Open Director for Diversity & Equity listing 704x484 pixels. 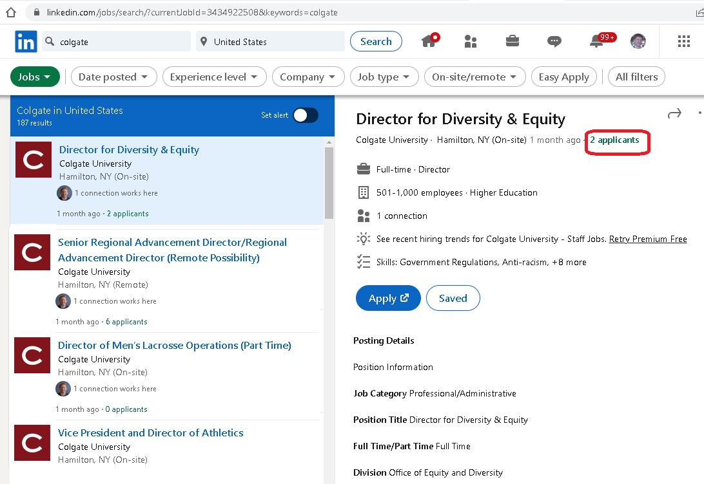pyautogui.click(x=130, y=150)
